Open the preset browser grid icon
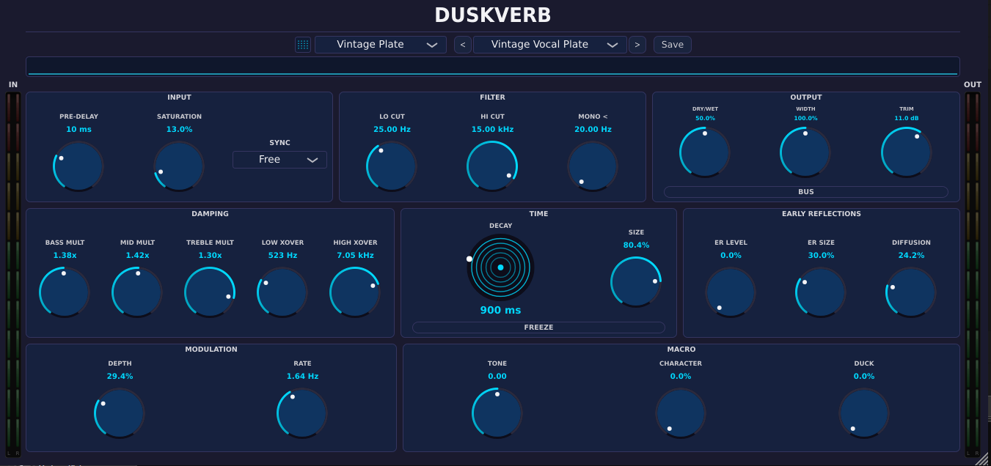This screenshot has width=991, height=466. coord(303,45)
